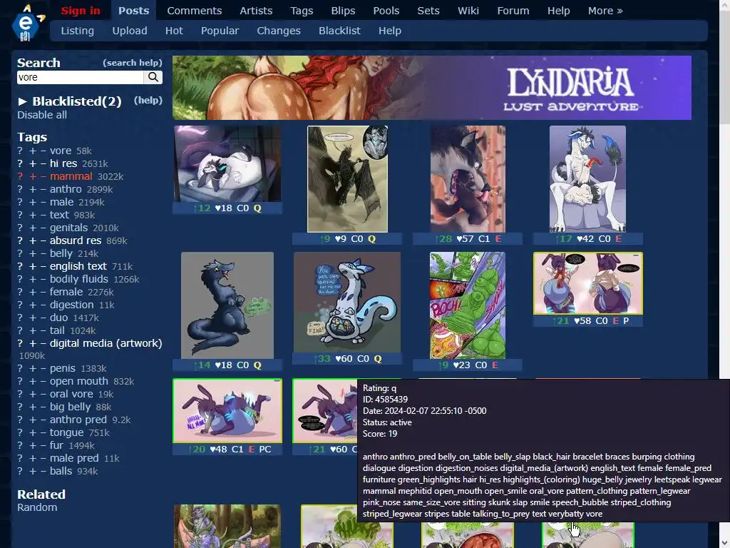Exclude the tongue tag via minus icon
Viewport: 730px width, 548px height.
[43, 432]
